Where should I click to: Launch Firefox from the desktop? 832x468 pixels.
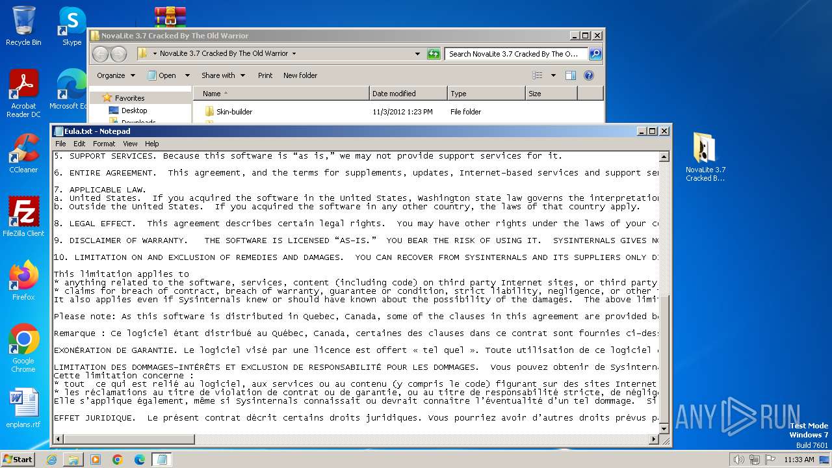point(23,281)
